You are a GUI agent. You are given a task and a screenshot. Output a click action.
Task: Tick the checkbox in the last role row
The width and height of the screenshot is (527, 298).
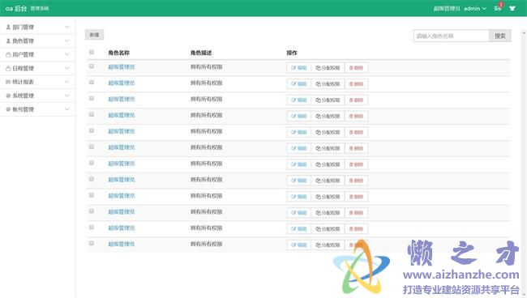[92, 244]
